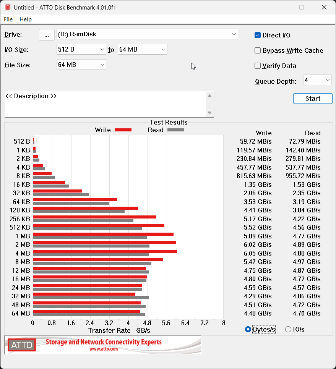336x369 pixels.
Task: Click the Read column header
Action: (313, 133)
